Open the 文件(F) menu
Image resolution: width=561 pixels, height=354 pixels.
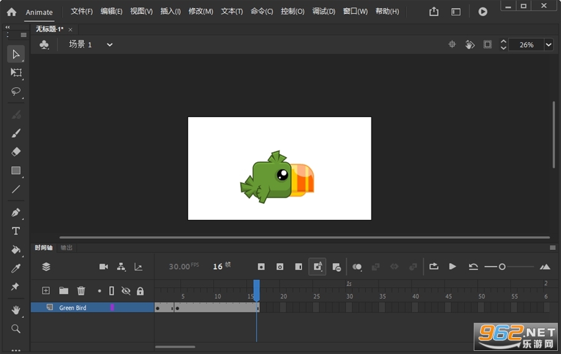[82, 11]
